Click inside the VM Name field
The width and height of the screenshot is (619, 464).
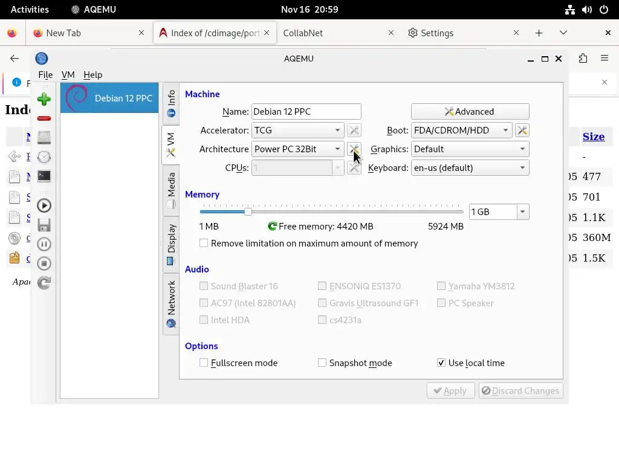coord(306,112)
